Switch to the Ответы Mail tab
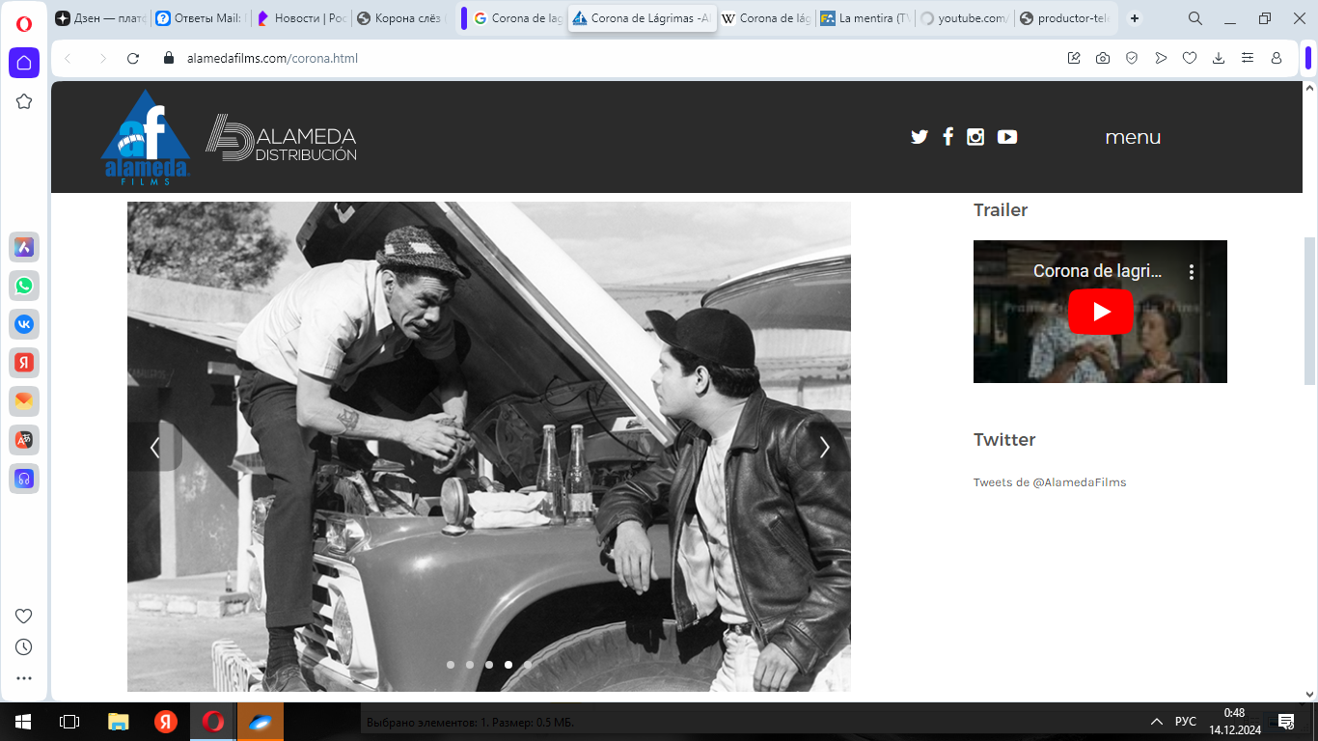The height and width of the screenshot is (741, 1318). [x=201, y=18]
